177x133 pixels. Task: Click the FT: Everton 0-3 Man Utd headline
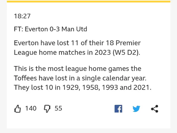(50, 29)
